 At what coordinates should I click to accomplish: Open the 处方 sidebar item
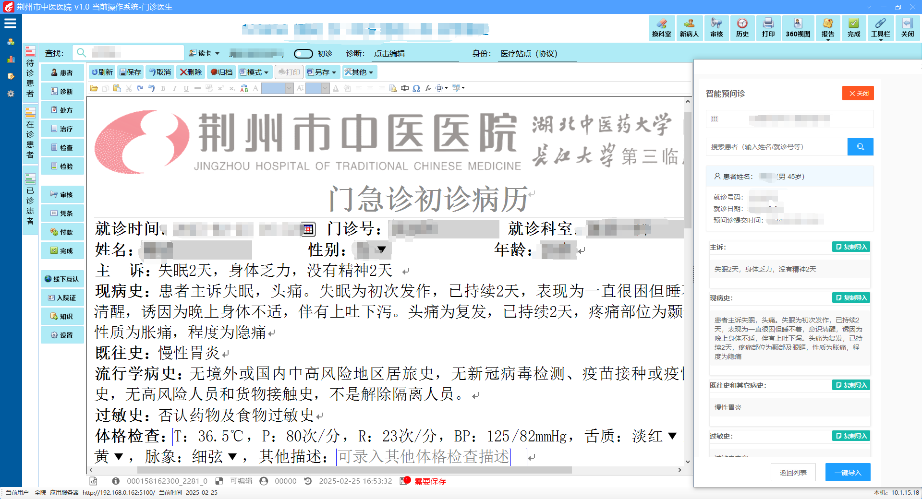pyautogui.click(x=62, y=110)
